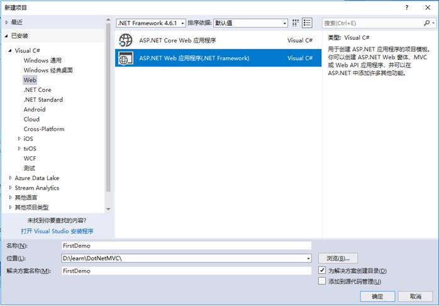Click the category tree scrollbar thumb
Screen dimensions: 439x306
point(108,108)
